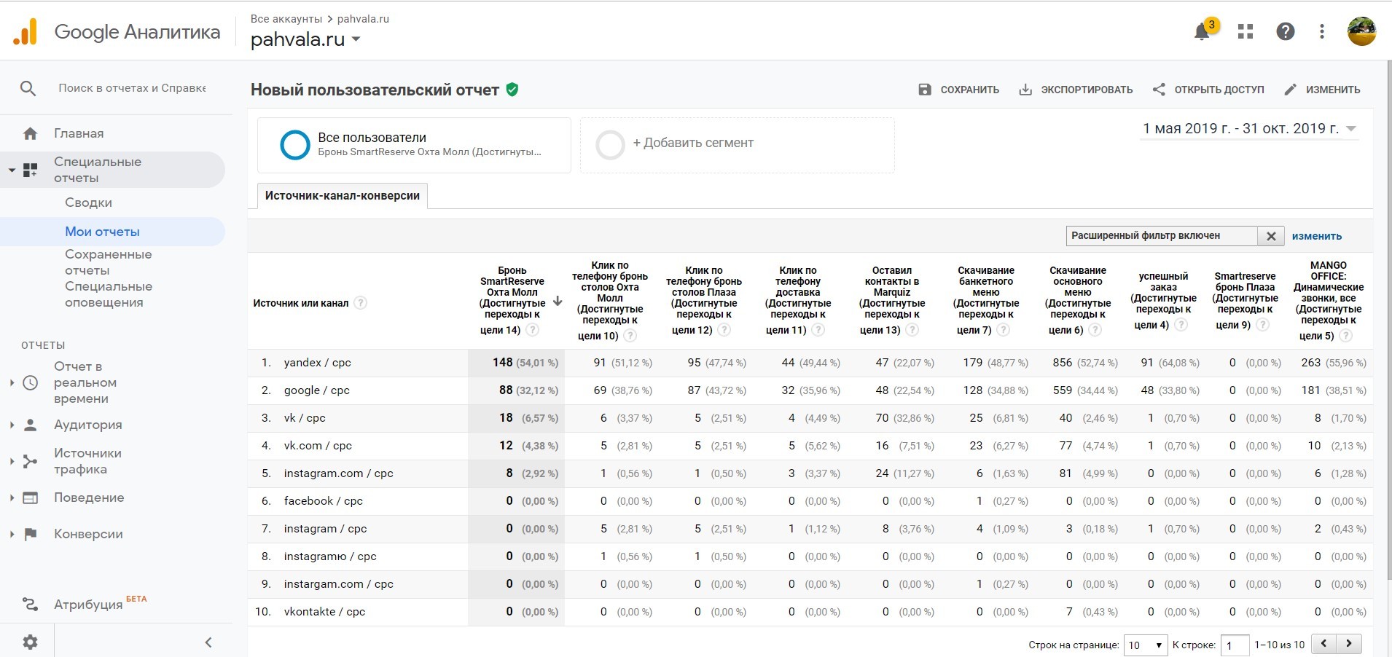
Task: Open the help question mark icon
Action: click(1286, 31)
